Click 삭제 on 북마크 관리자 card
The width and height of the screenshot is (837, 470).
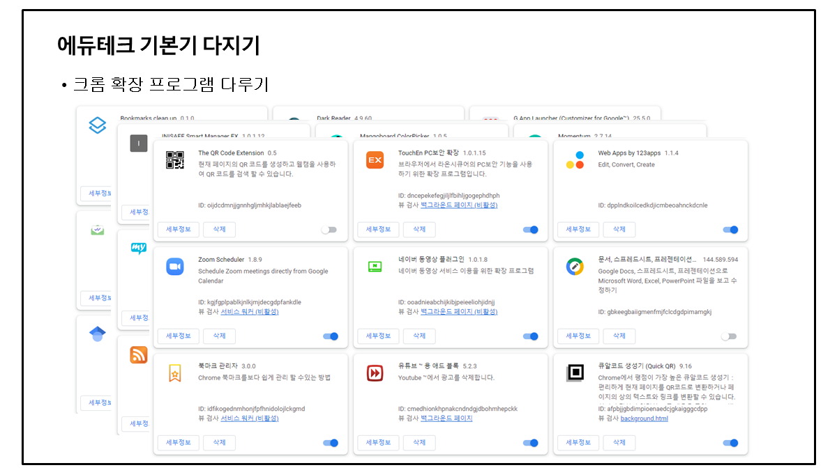click(x=219, y=442)
